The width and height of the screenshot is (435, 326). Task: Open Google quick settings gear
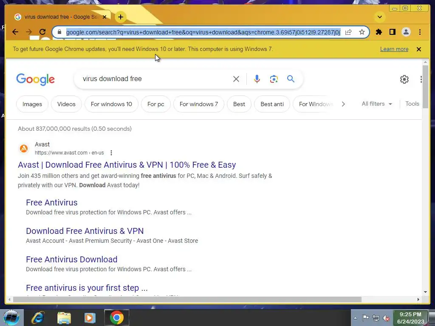coord(404,79)
